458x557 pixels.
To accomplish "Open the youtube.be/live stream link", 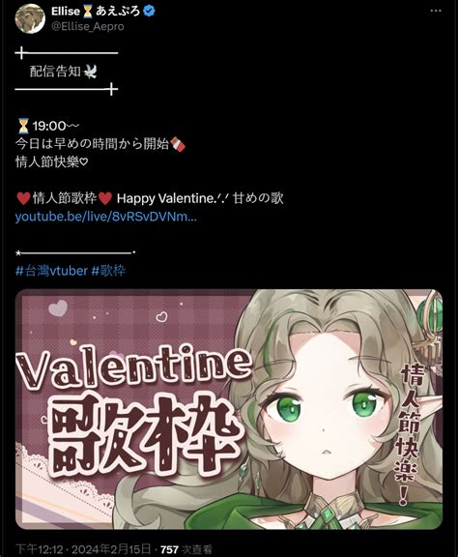I will pyautogui.click(x=105, y=217).
